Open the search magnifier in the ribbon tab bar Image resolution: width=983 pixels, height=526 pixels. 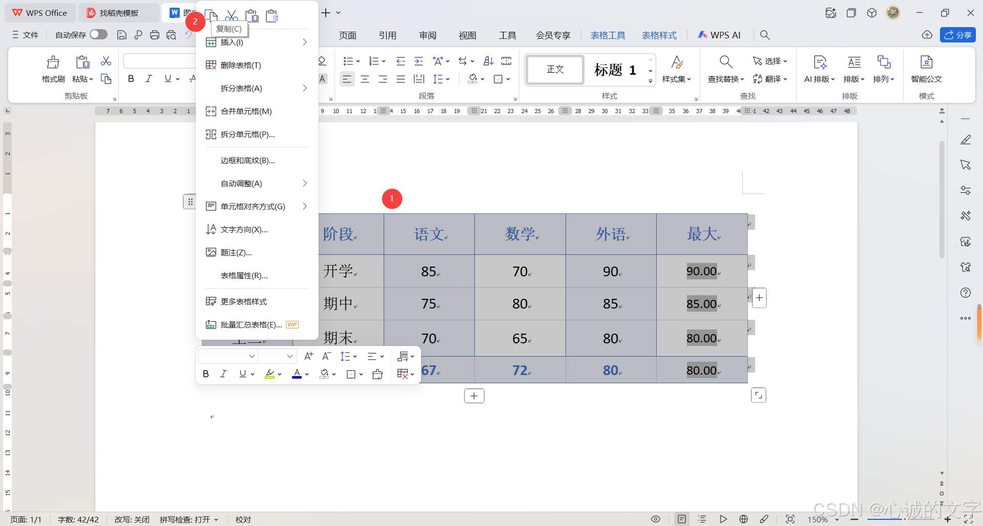[765, 35]
